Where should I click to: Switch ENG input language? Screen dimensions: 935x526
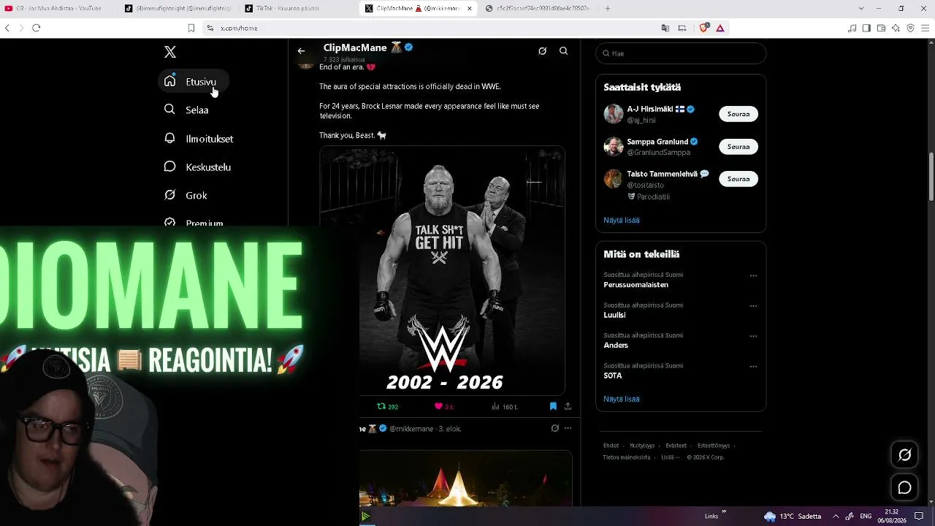coord(866,516)
